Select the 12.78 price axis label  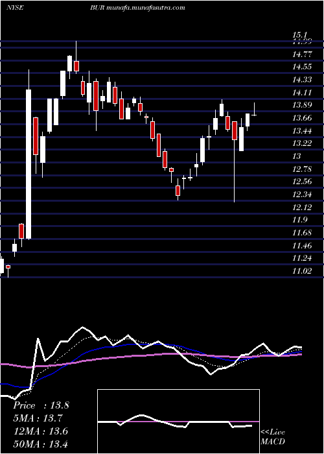click(x=302, y=169)
